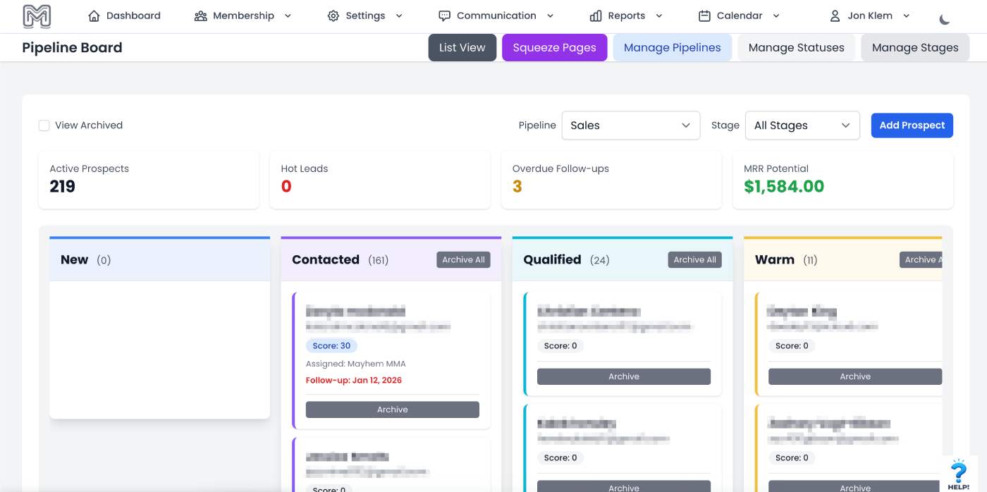This screenshot has width=987, height=492.
Task: Click the Overdue Follow-ups stat card
Action: click(611, 179)
